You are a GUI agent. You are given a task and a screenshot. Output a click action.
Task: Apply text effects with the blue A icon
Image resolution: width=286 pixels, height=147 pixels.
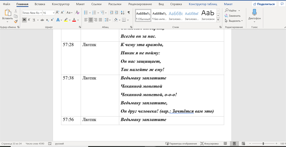coord(58,20)
